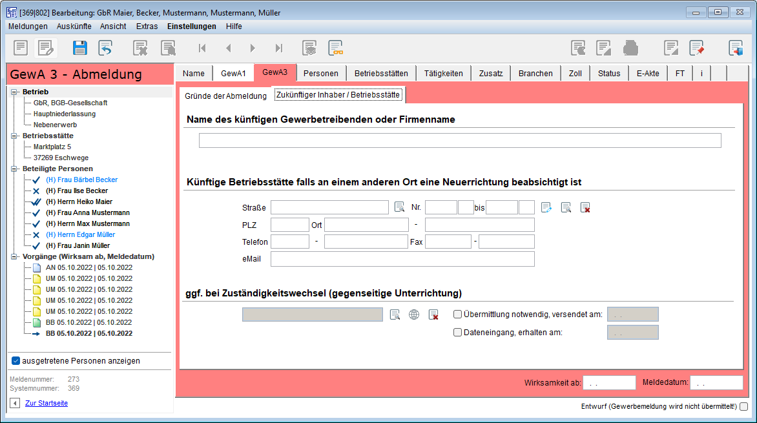Go to the next record arrow
Image resolution: width=757 pixels, height=423 pixels.
pyautogui.click(x=253, y=48)
